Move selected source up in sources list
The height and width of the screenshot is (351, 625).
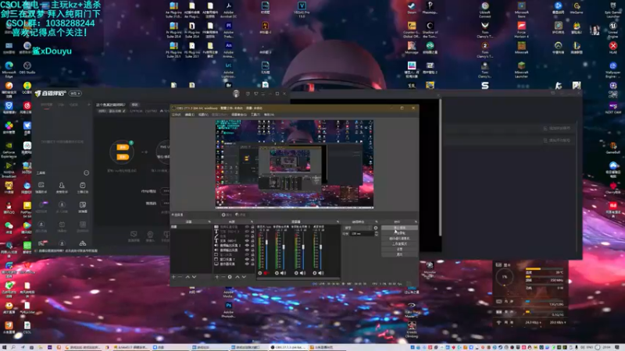237,277
